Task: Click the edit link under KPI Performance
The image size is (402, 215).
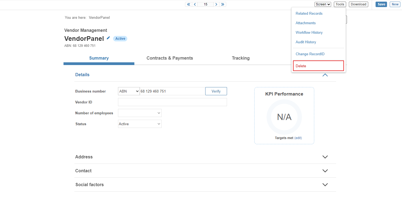Action: pos(298,138)
